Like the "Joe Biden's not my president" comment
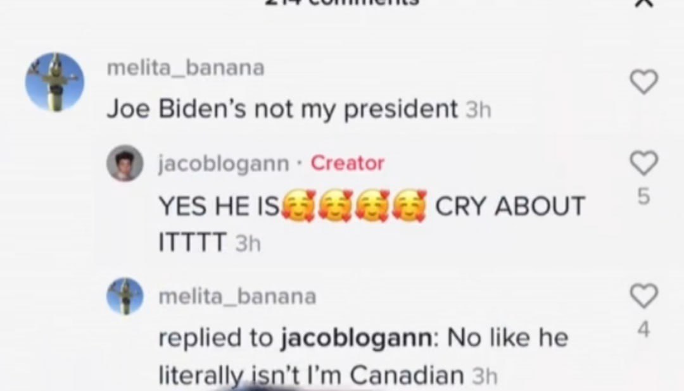This screenshot has width=684, height=391. click(x=644, y=82)
